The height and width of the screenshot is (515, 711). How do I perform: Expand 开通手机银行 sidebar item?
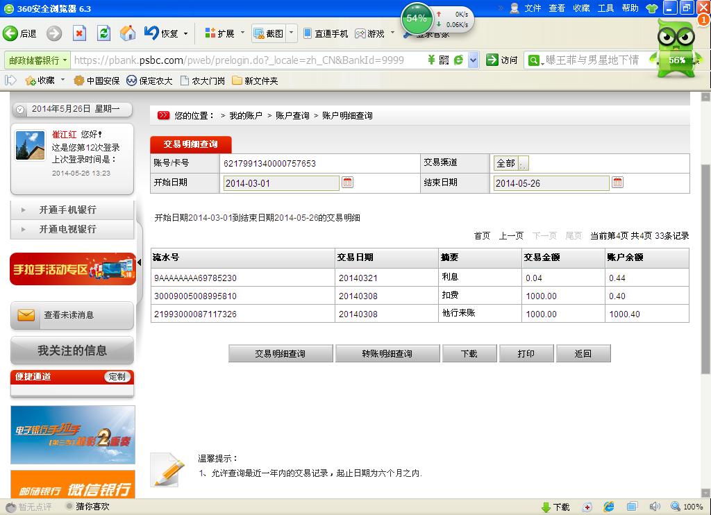click(x=67, y=210)
